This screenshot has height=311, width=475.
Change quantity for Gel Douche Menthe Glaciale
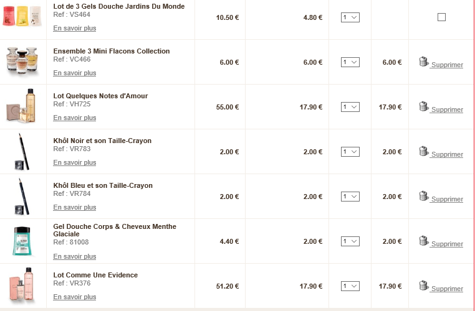click(350, 241)
